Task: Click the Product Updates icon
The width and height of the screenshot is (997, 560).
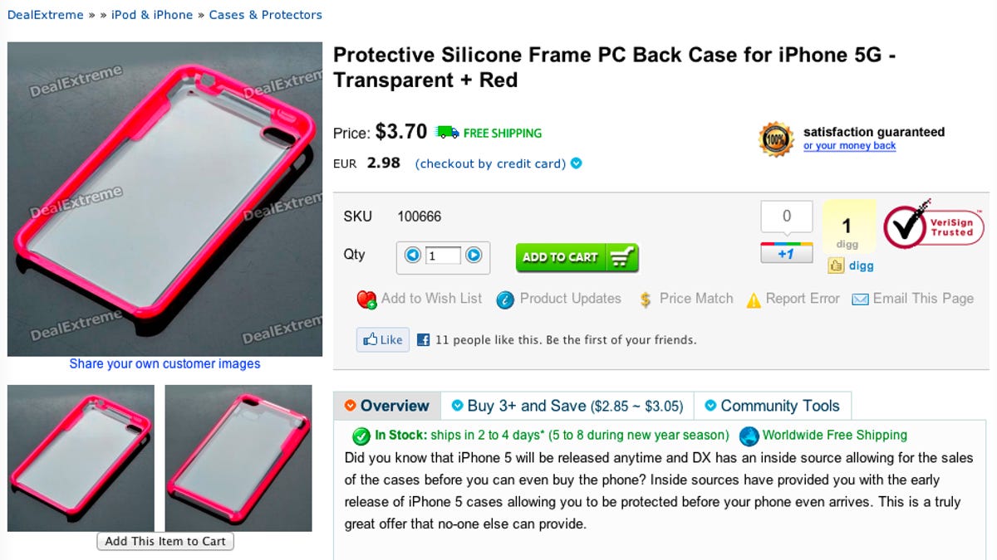Action: (x=505, y=299)
